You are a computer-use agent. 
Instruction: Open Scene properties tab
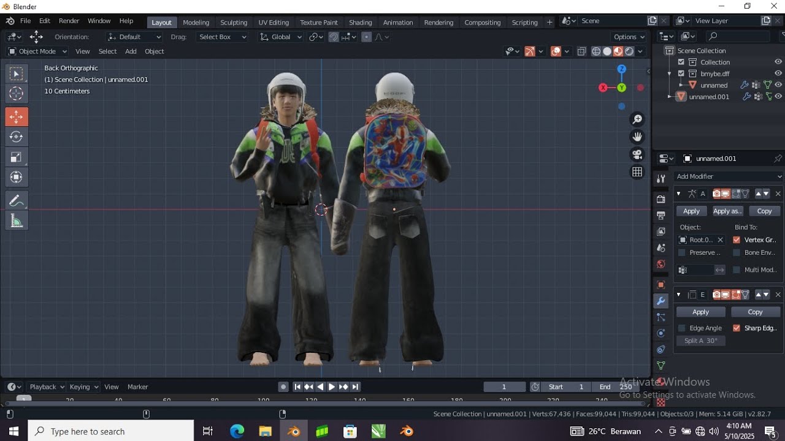click(x=661, y=248)
